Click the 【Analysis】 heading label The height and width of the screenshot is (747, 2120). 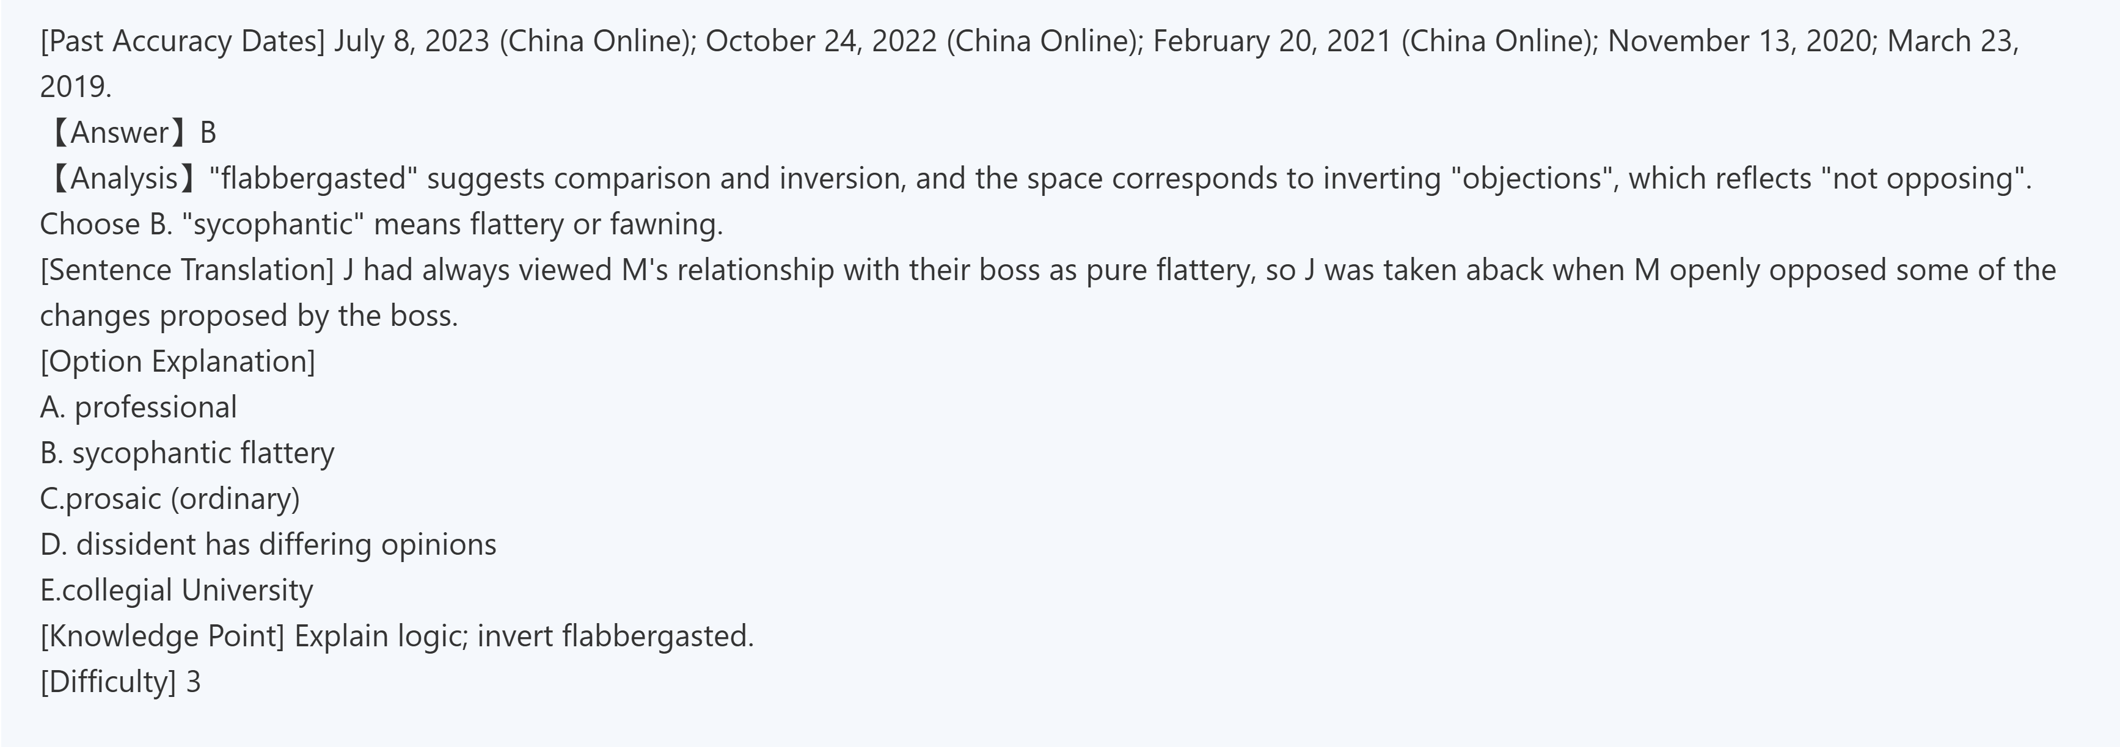[x=121, y=178]
